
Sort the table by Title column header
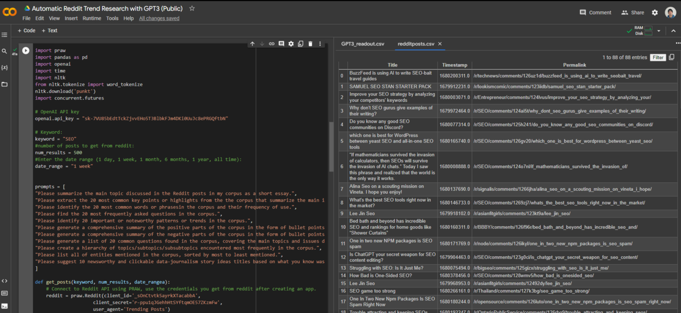click(392, 65)
